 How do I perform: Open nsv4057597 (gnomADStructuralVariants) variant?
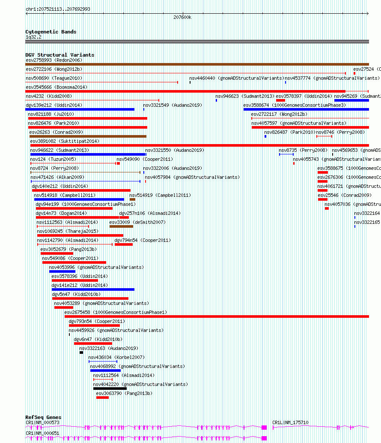(x=299, y=124)
